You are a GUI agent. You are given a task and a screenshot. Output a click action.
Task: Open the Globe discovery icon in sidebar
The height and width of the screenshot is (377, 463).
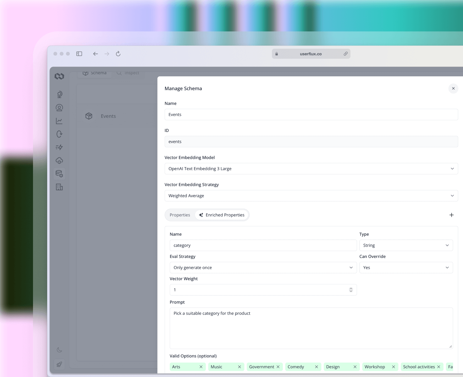point(59,94)
